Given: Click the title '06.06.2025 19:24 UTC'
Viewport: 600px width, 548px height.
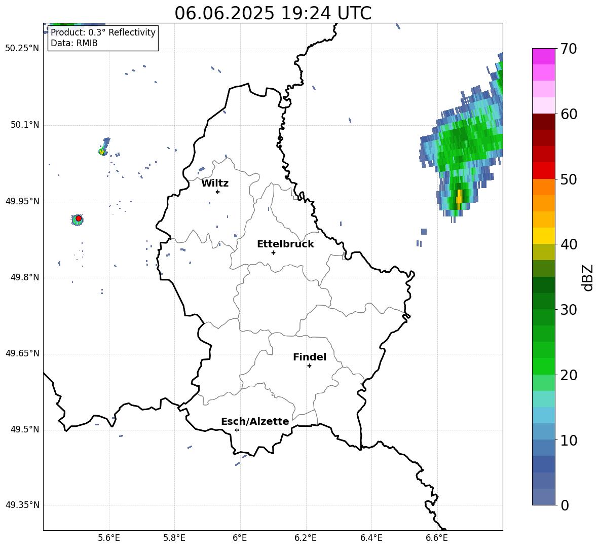Looking at the screenshot, I should 273,13.
